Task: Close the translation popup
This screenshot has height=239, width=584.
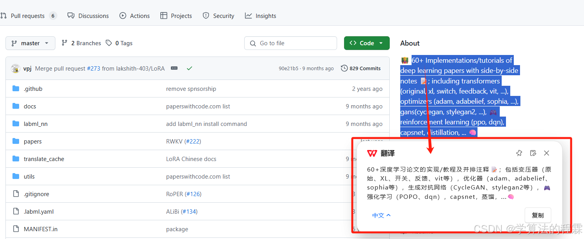Action: [x=547, y=153]
